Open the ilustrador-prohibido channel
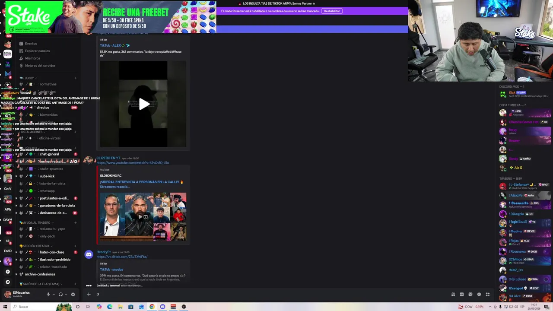Image resolution: width=553 pixels, height=311 pixels. click(x=55, y=260)
